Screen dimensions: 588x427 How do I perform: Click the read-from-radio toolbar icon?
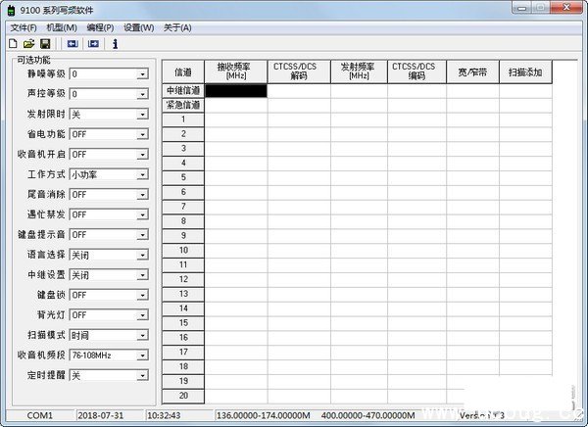[x=73, y=43]
